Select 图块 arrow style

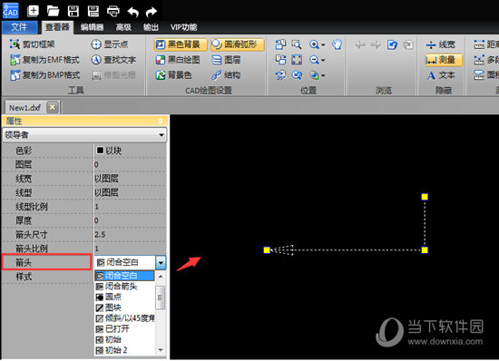click(x=124, y=307)
